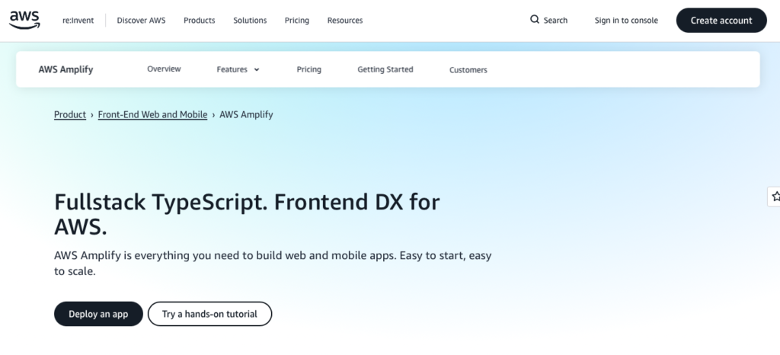Follow the Product breadcrumb link
The height and width of the screenshot is (355, 780).
pyautogui.click(x=70, y=114)
